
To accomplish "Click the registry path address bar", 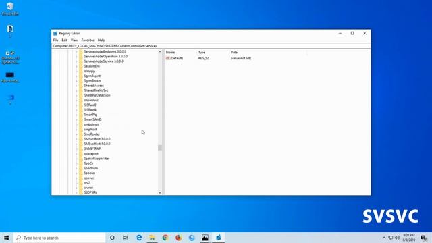I will [211, 46].
